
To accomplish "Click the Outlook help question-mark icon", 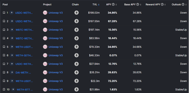I will coord(183,5).
